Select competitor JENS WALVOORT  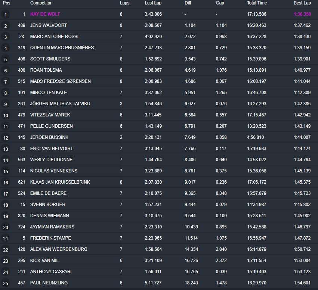(48, 25)
